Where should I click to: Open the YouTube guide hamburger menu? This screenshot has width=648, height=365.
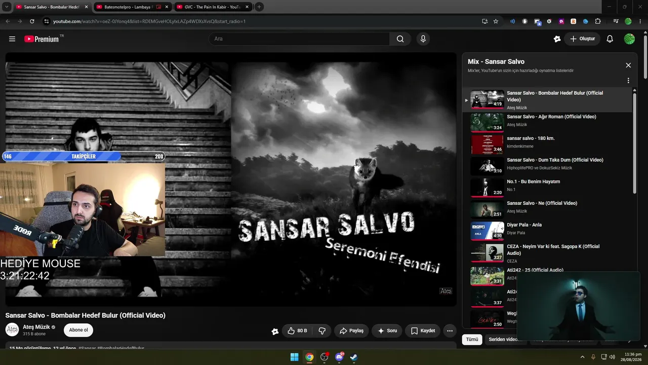click(12, 39)
